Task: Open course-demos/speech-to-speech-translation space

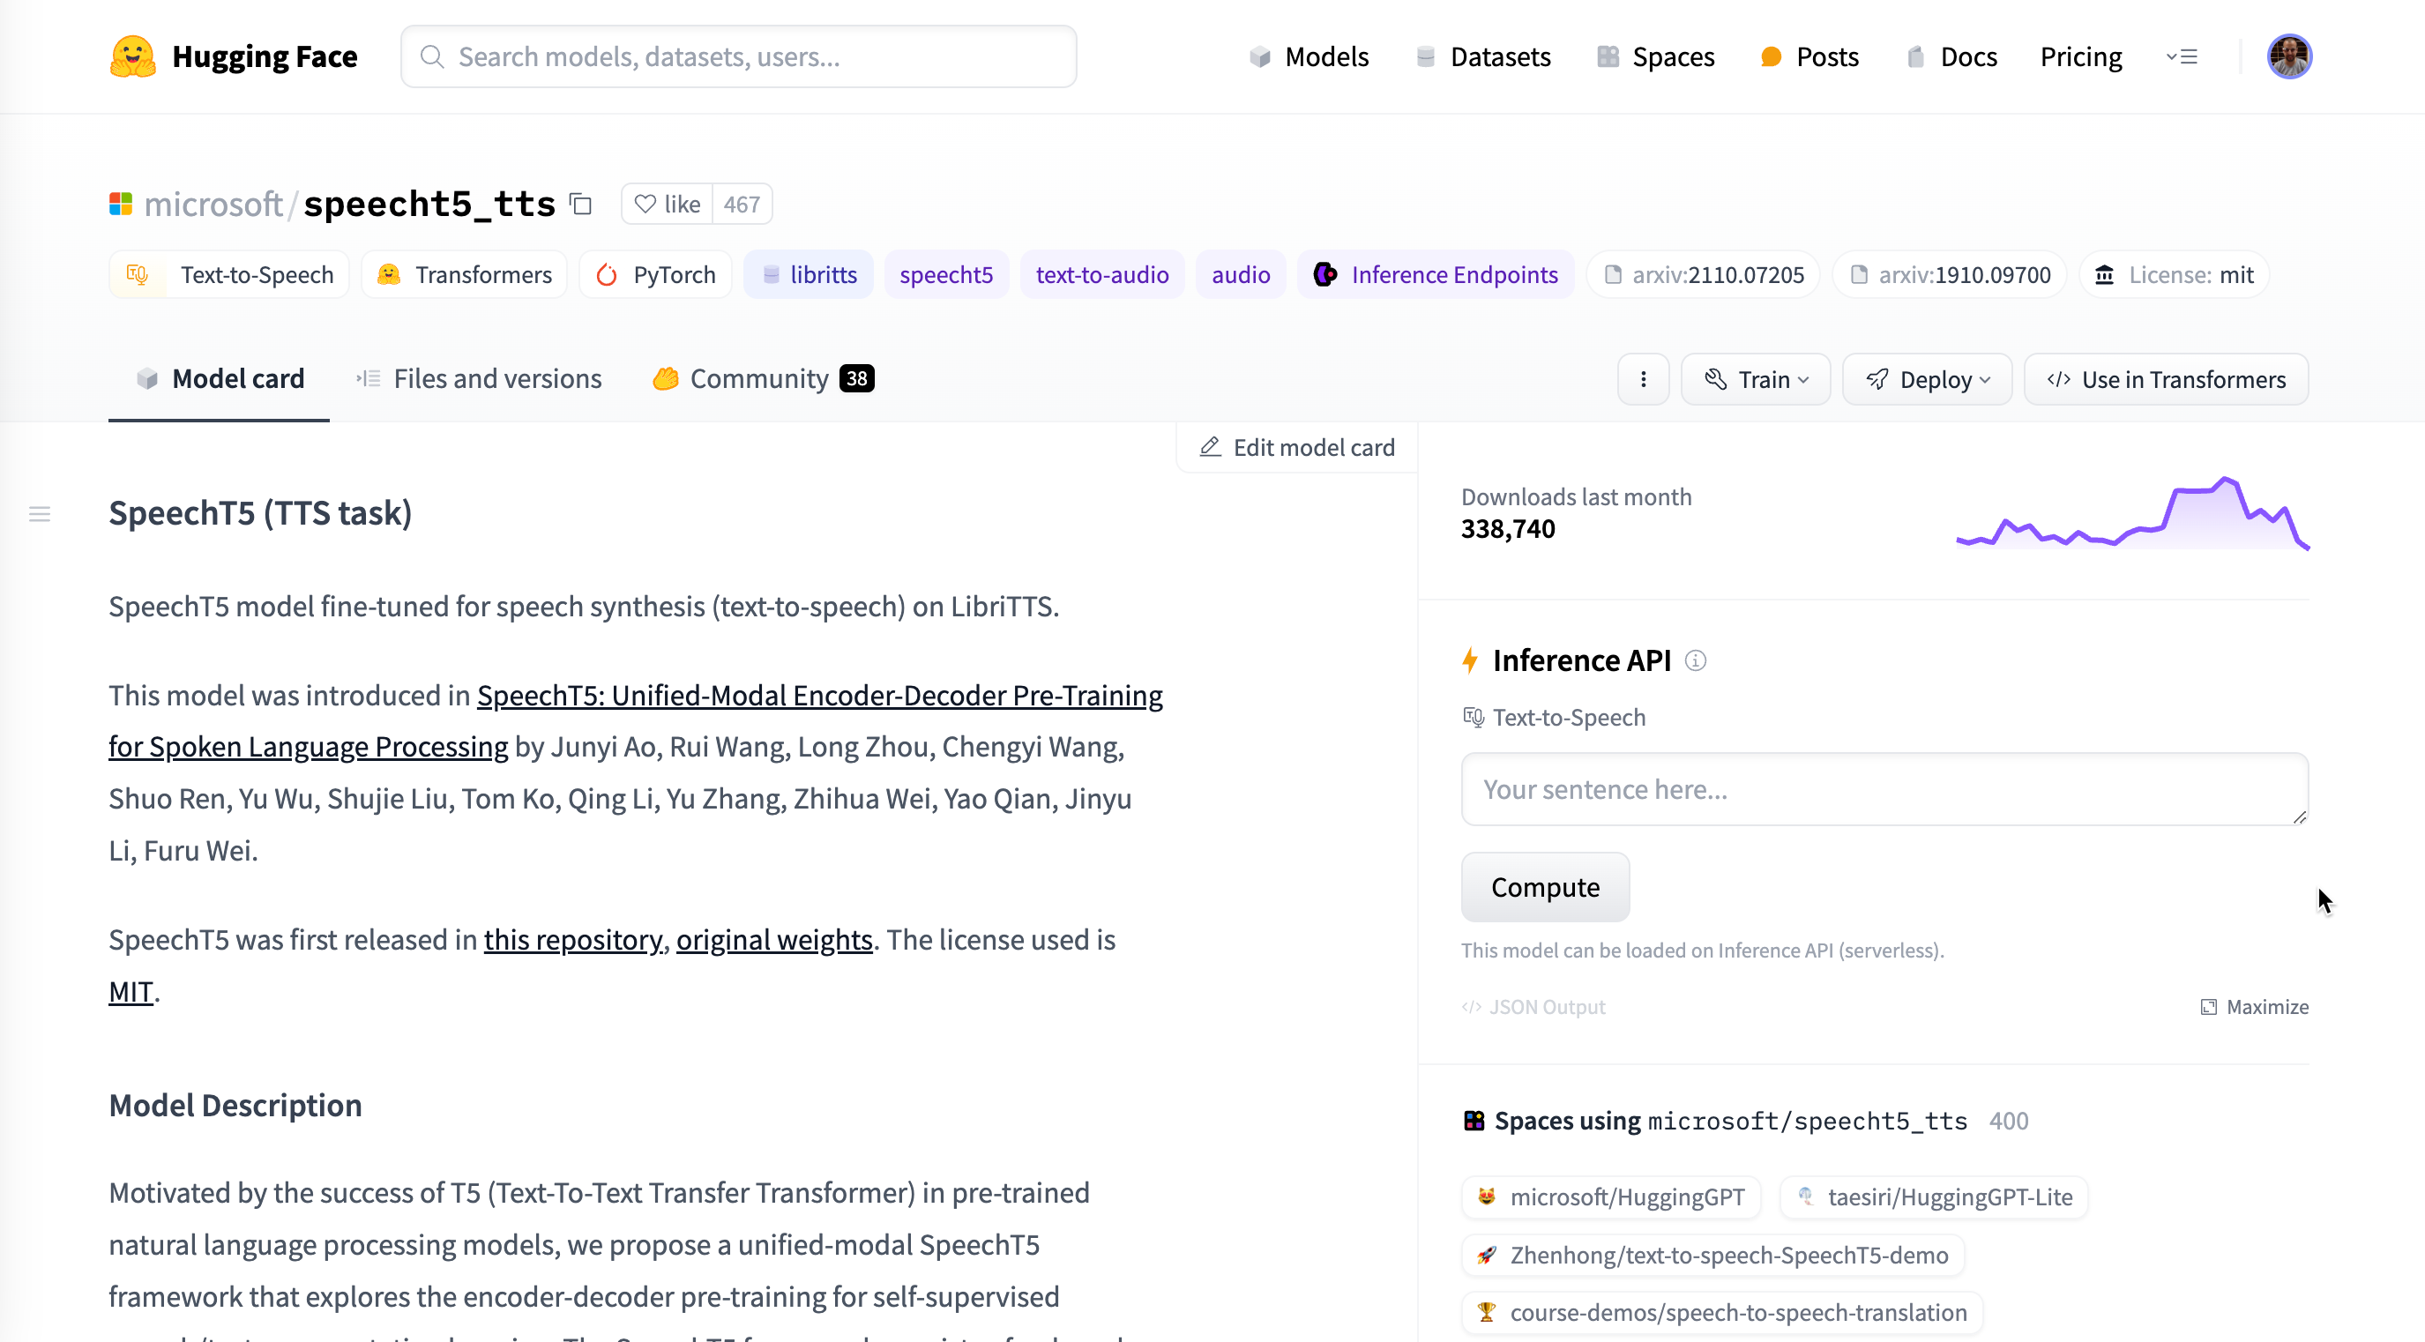Action: [x=1722, y=1312]
